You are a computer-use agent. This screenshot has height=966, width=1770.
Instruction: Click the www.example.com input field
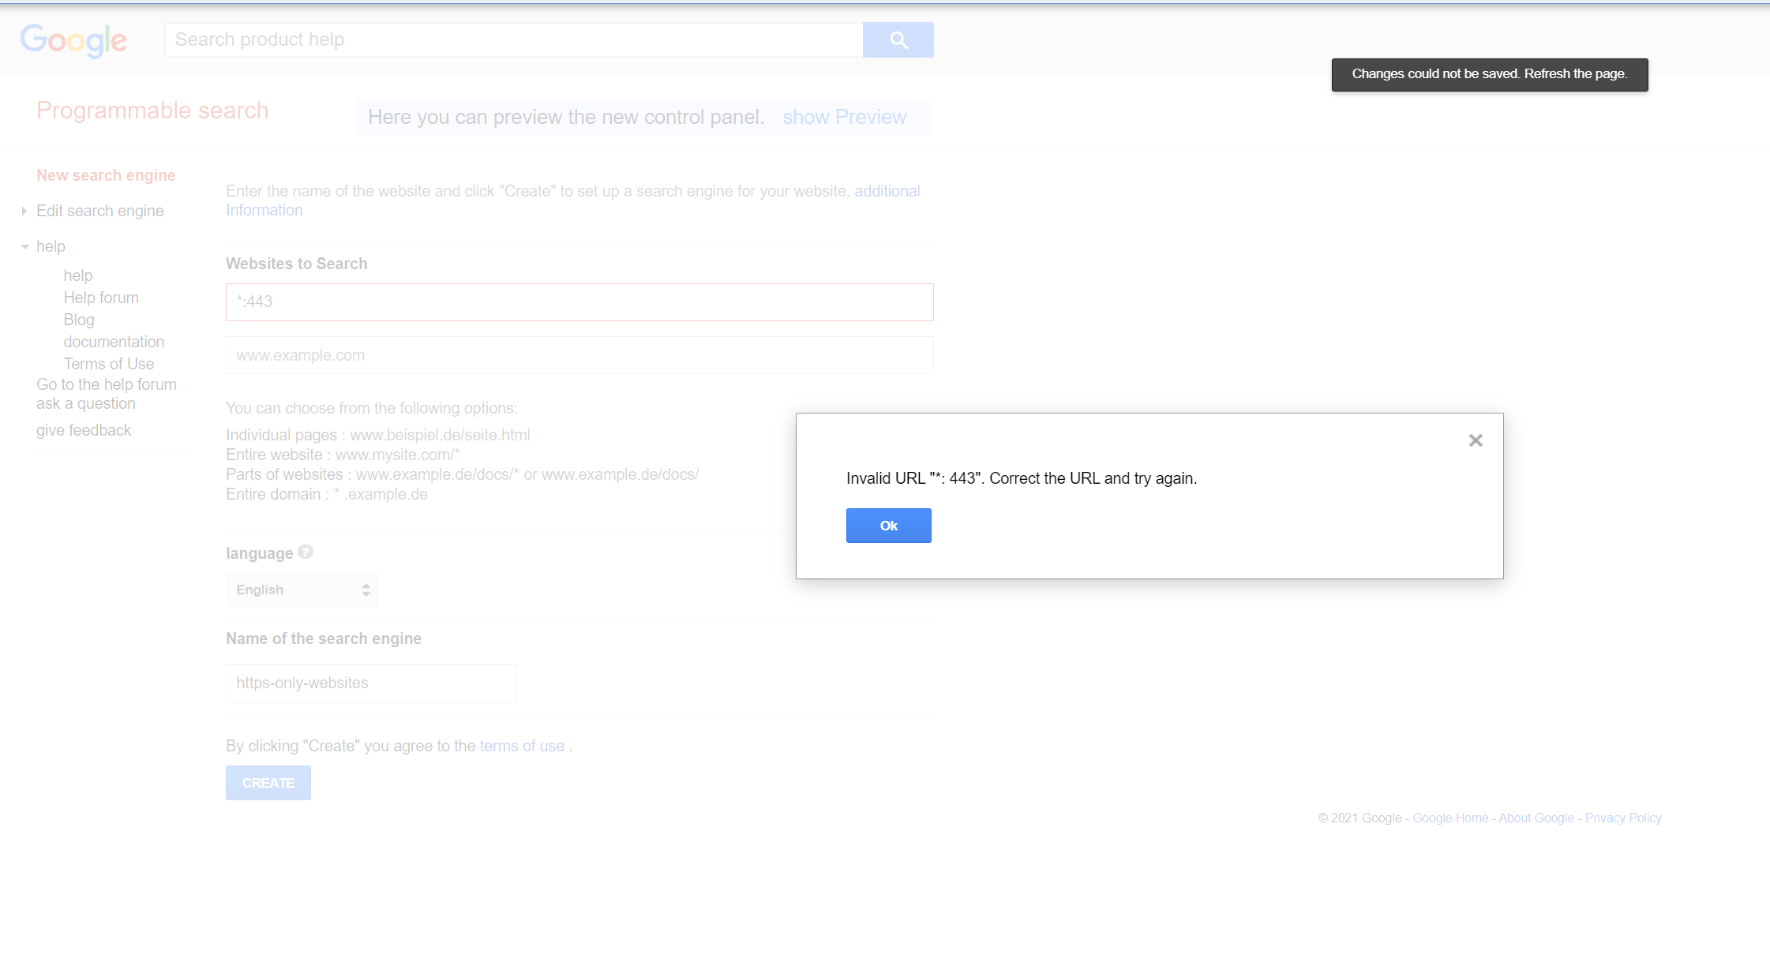click(579, 355)
